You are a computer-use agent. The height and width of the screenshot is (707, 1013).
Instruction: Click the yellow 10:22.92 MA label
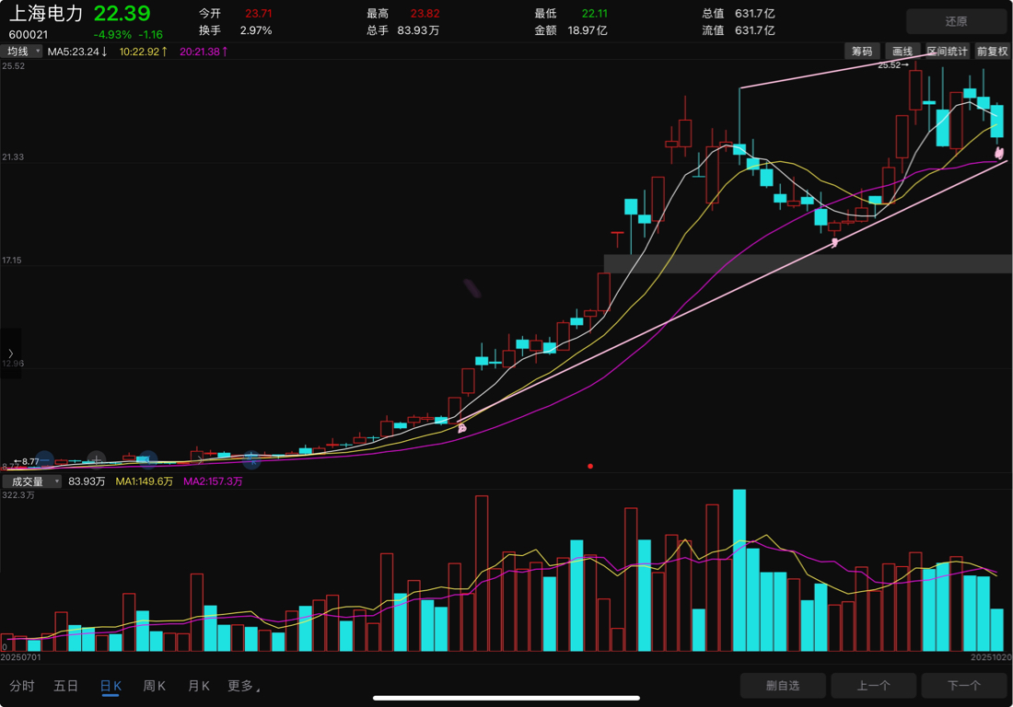pos(144,51)
